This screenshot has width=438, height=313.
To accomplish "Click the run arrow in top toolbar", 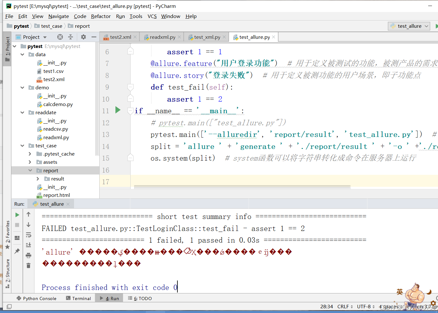I will (436, 26).
